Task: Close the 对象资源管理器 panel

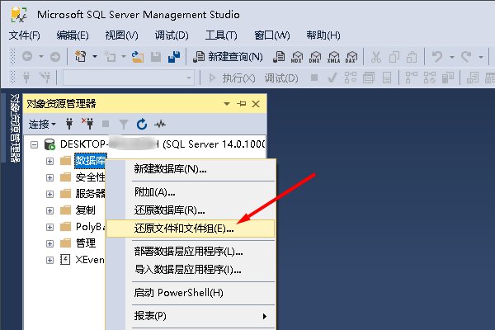Action: click(x=256, y=104)
